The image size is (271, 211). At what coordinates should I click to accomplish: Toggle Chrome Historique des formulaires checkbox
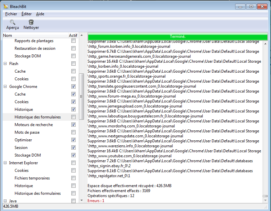[x=73, y=117]
